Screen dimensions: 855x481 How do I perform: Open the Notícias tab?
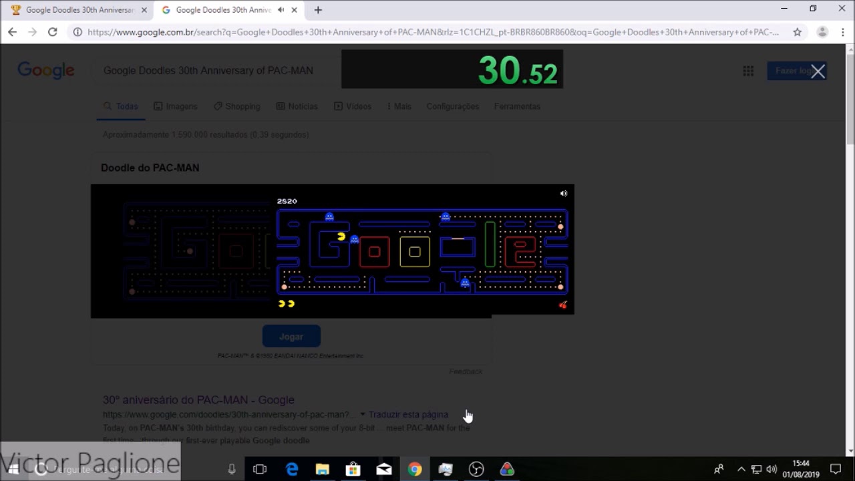tap(297, 106)
